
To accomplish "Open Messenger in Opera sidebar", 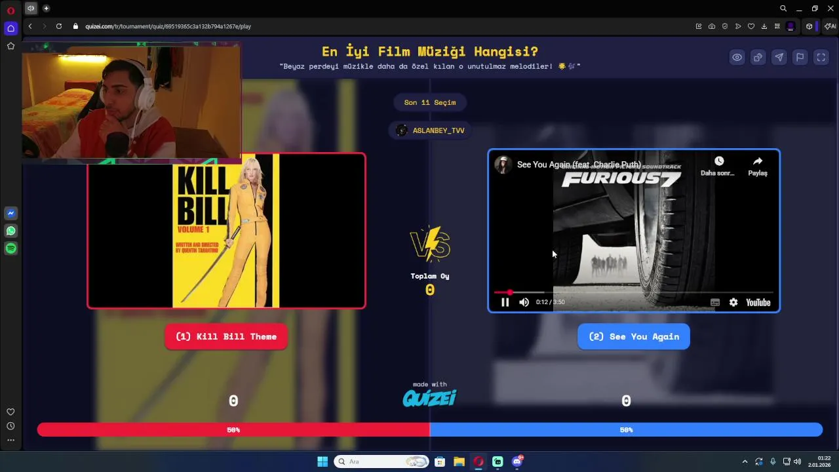I will 10,213.
